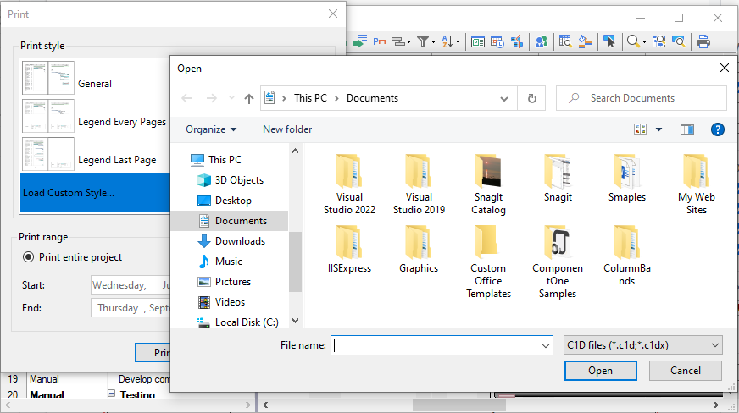Toggle the preview pane icon

point(686,129)
